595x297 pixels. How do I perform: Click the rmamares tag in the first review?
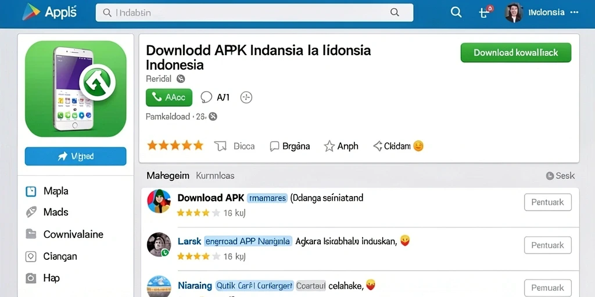[x=267, y=198]
